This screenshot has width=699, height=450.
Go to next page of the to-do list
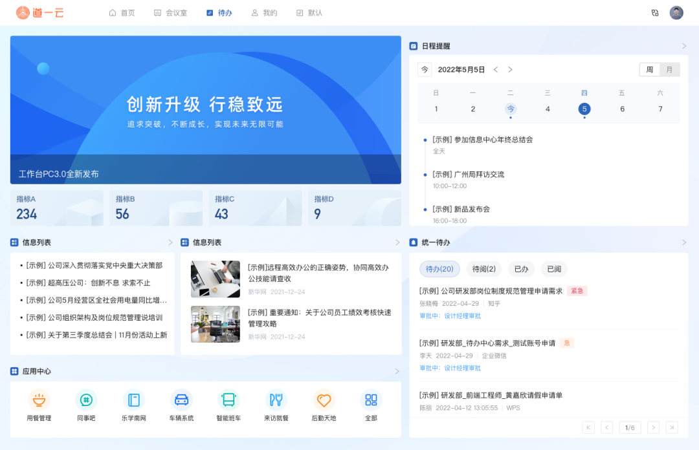(653, 428)
